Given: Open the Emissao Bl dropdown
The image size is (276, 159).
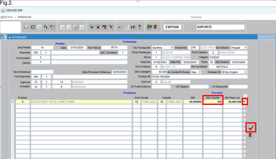Looking at the screenshot, I should [x=245, y=72].
